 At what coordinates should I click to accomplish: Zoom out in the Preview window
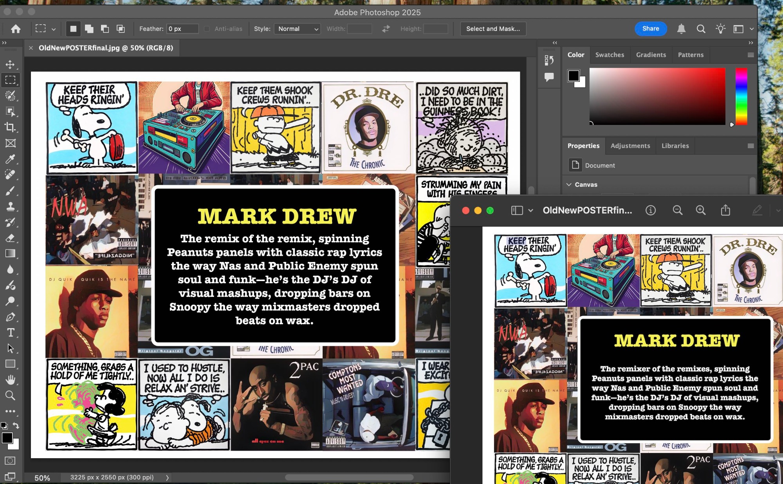677,210
